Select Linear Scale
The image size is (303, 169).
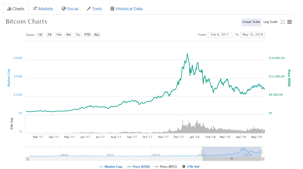pyautogui.click(x=251, y=22)
